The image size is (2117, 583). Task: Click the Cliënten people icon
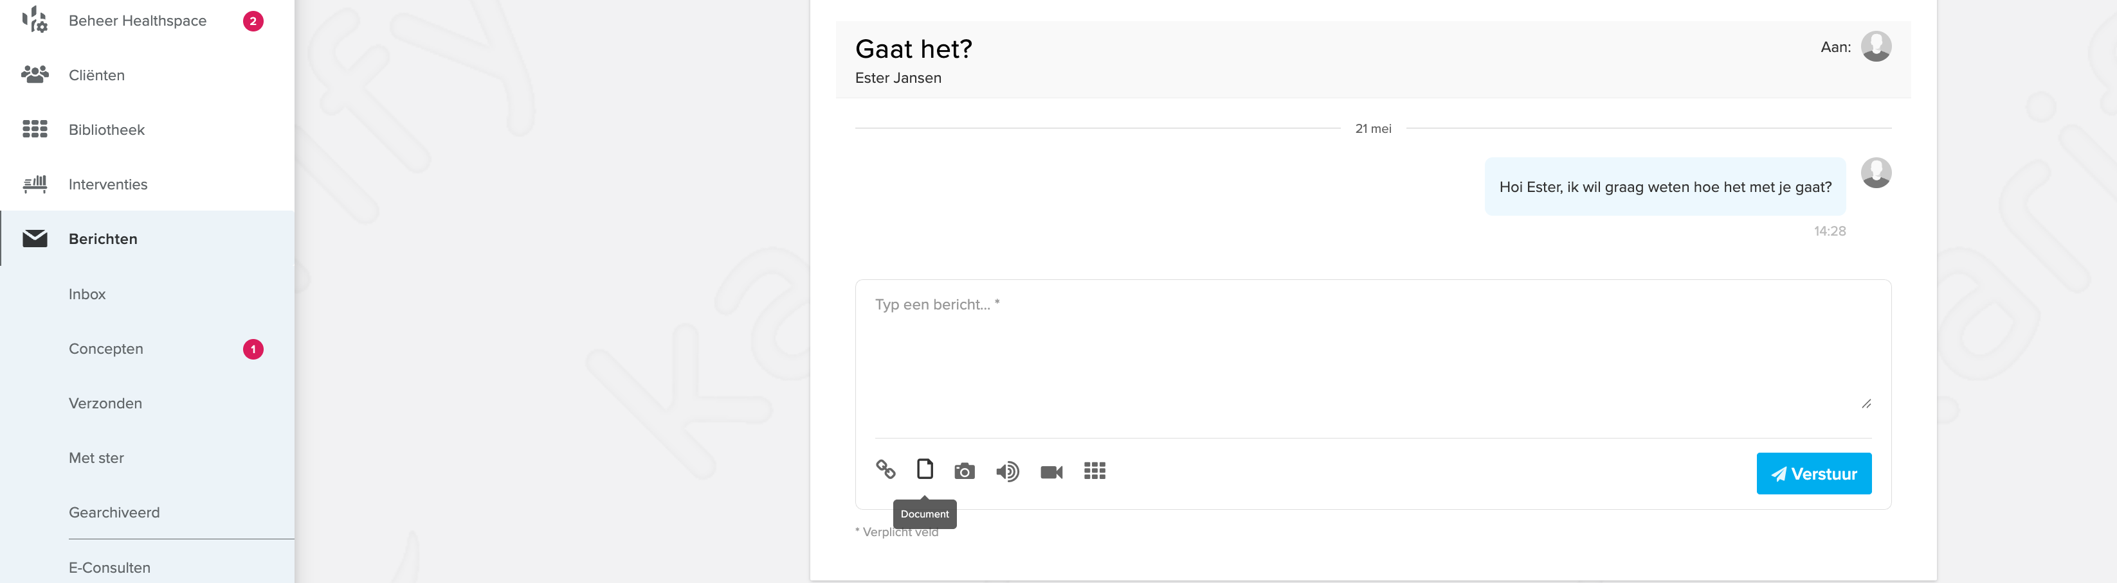pyautogui.click(x=35, y=74)
